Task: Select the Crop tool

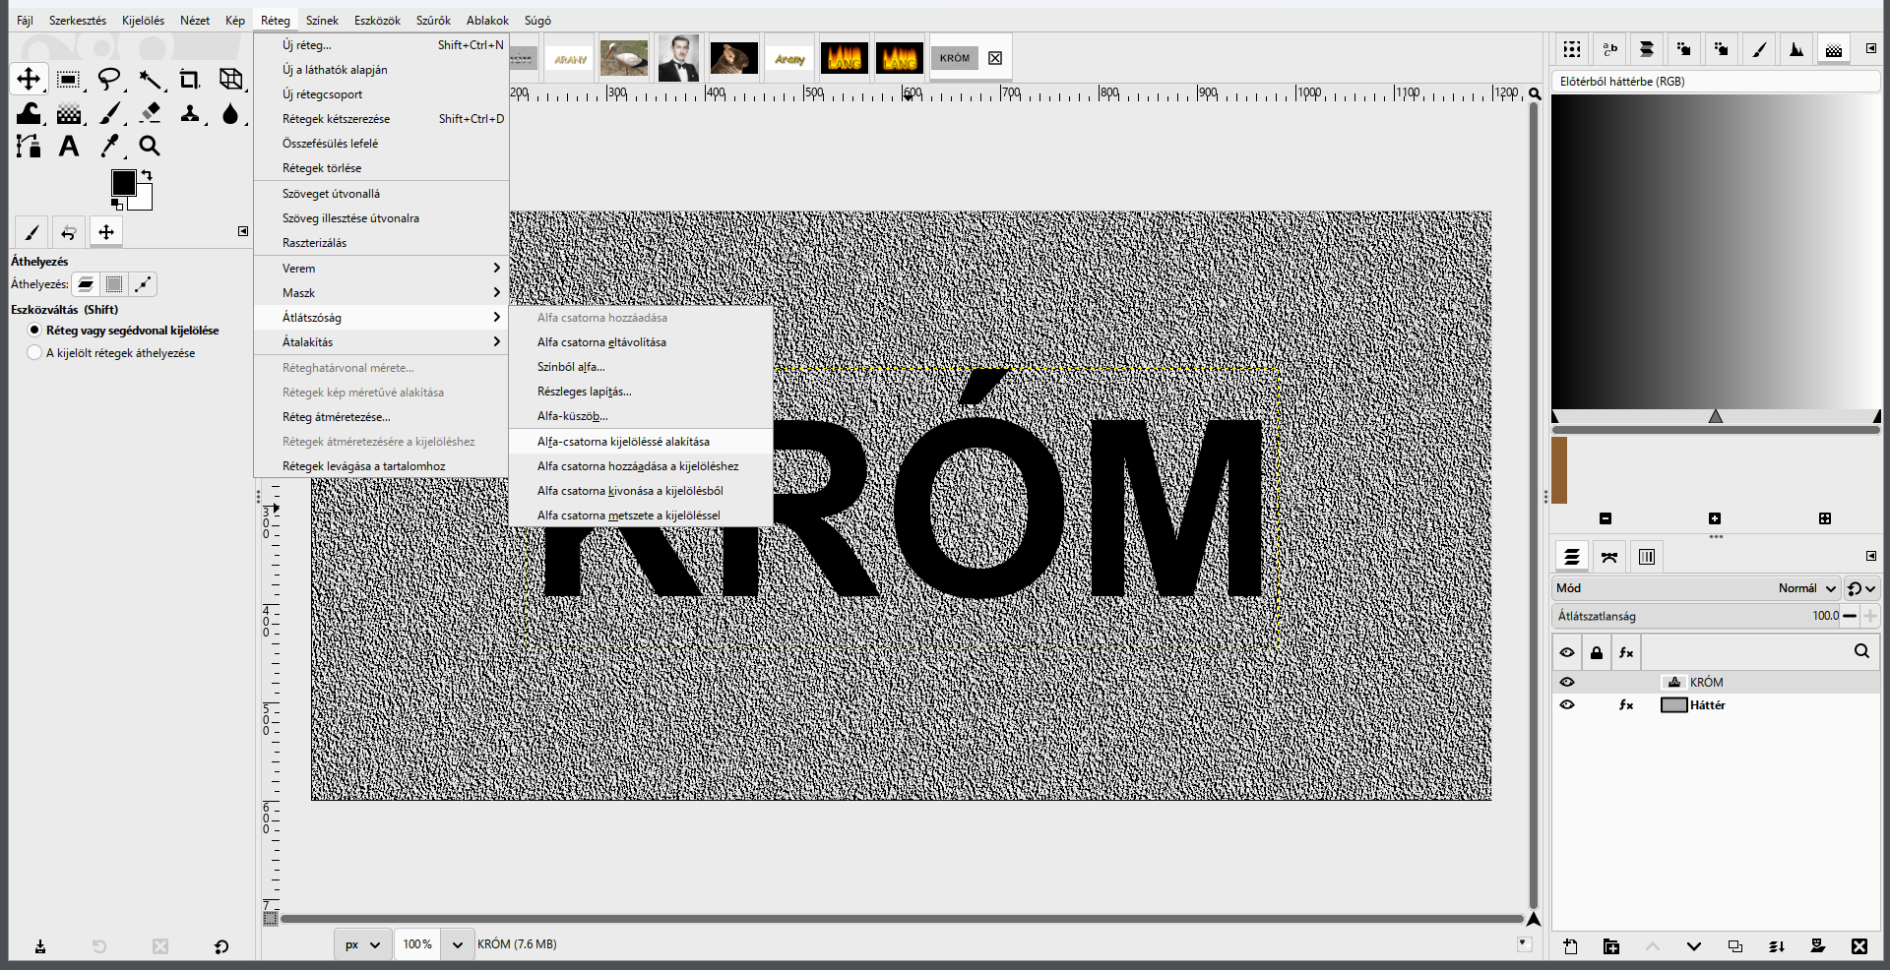Action: click(x=189, y=80)
